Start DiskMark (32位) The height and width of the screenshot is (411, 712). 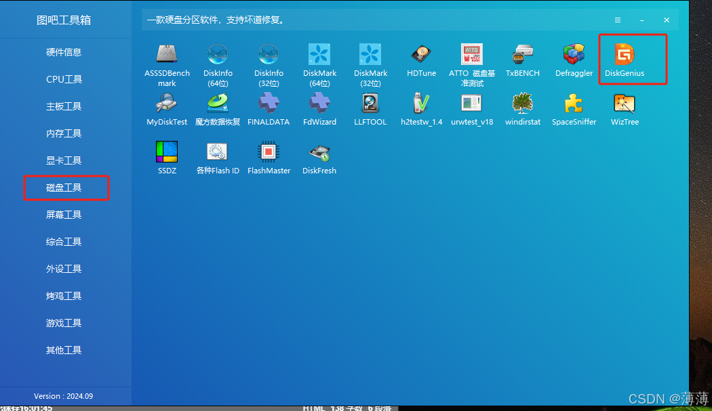coord(370,65)
